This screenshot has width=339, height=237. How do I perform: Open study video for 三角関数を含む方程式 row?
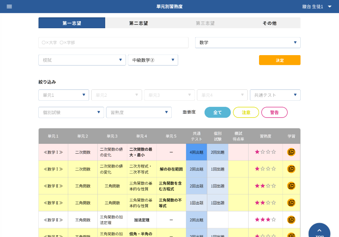[x=291, y=186]
